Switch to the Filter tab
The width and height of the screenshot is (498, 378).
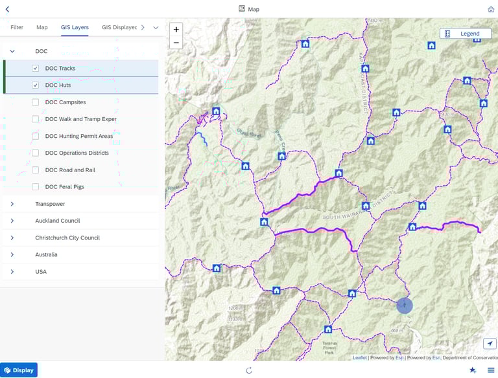click(x=17, y=27)
